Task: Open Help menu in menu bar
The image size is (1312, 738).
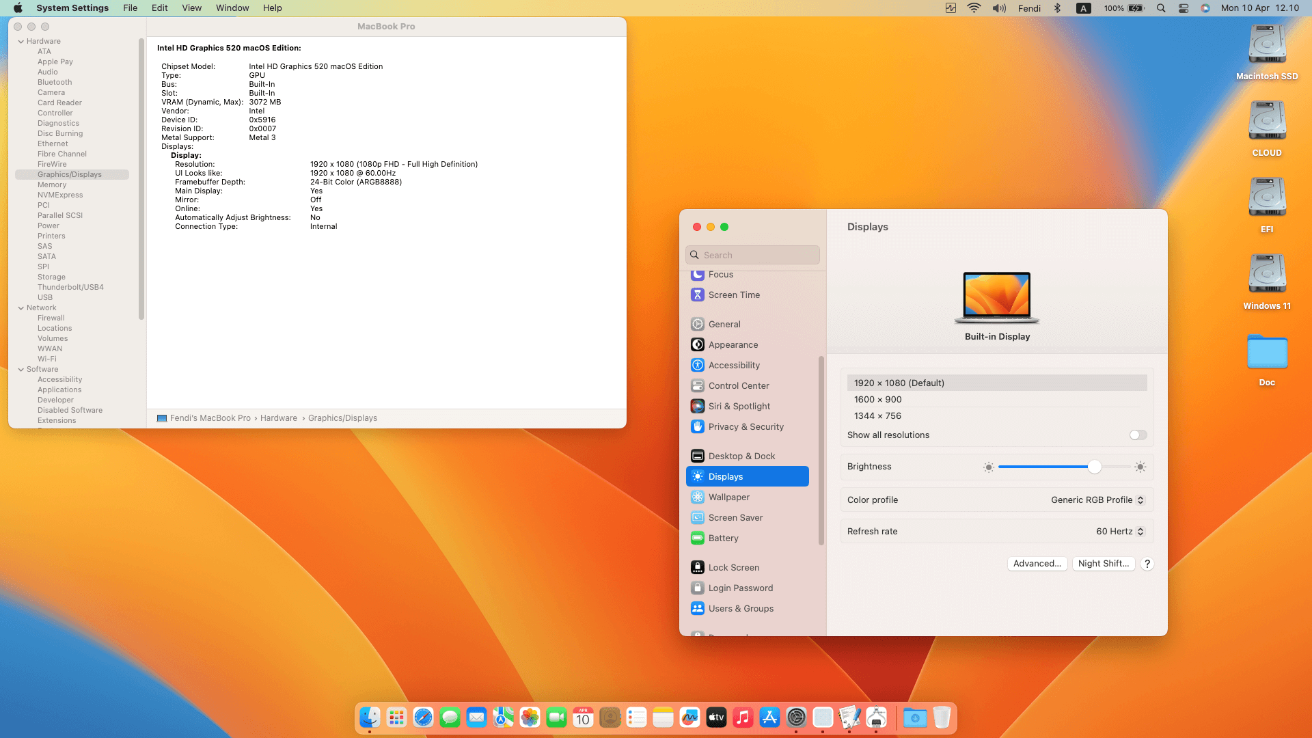Action: coord(272,8)
